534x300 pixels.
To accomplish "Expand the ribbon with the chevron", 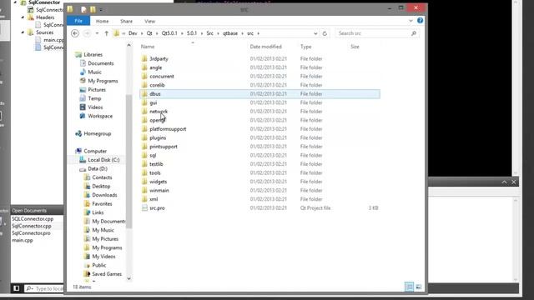I will [411, 21].
